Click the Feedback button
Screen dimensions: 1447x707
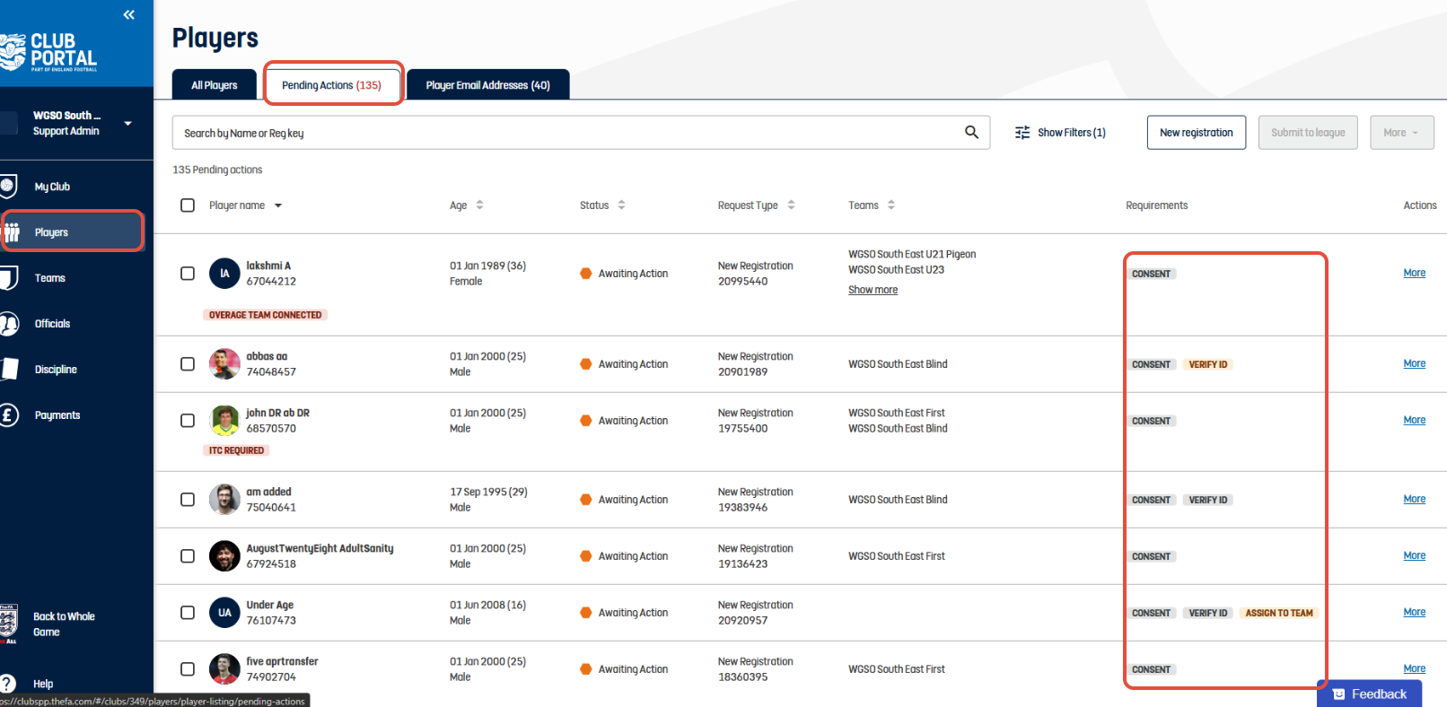1369,694
